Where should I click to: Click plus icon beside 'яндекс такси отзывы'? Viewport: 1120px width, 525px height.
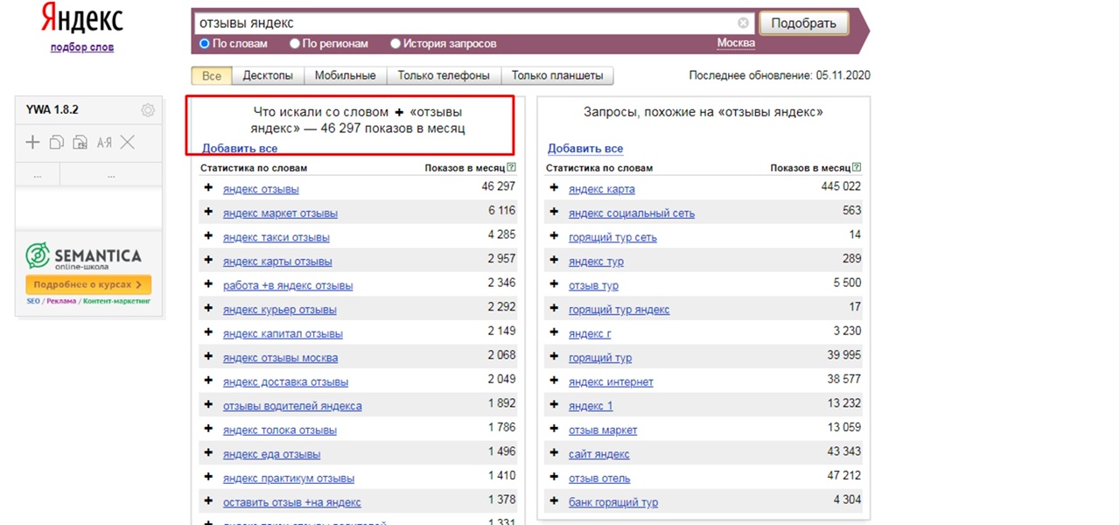tap(208, 236)
